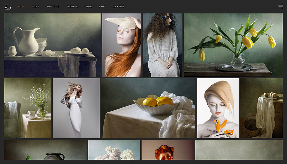Open the Pages menu
This screenshot has width=287, height=164.
click(x=35, y=7)
